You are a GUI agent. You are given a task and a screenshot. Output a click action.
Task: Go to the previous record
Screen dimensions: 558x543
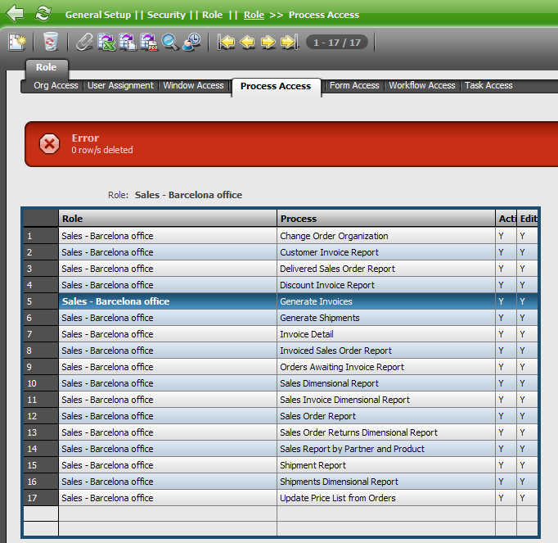point(247,42)
